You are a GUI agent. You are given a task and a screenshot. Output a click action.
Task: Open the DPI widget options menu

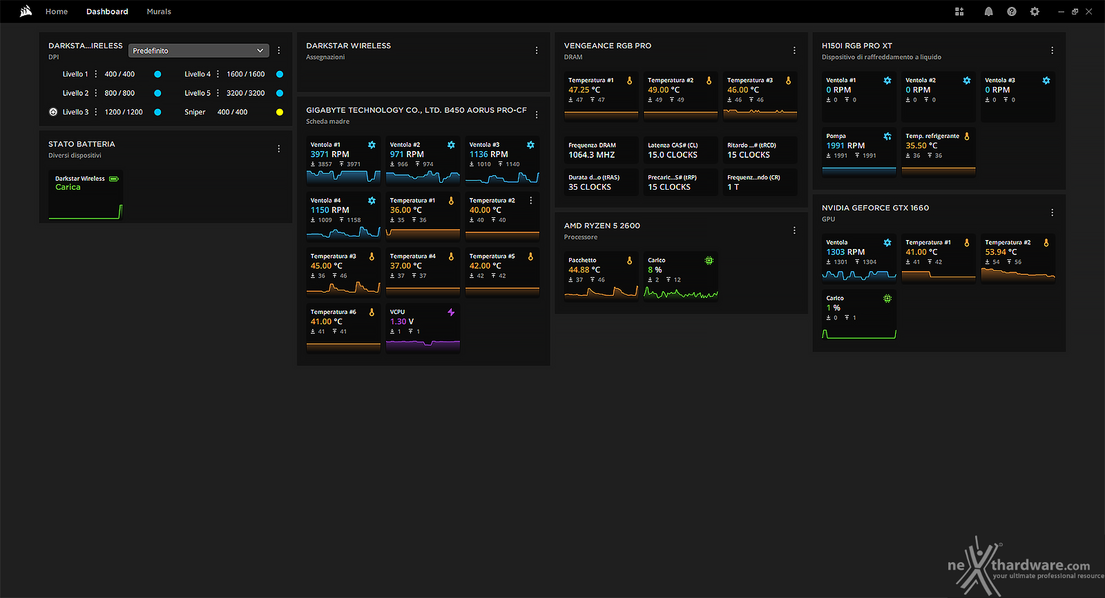point(279,50)
